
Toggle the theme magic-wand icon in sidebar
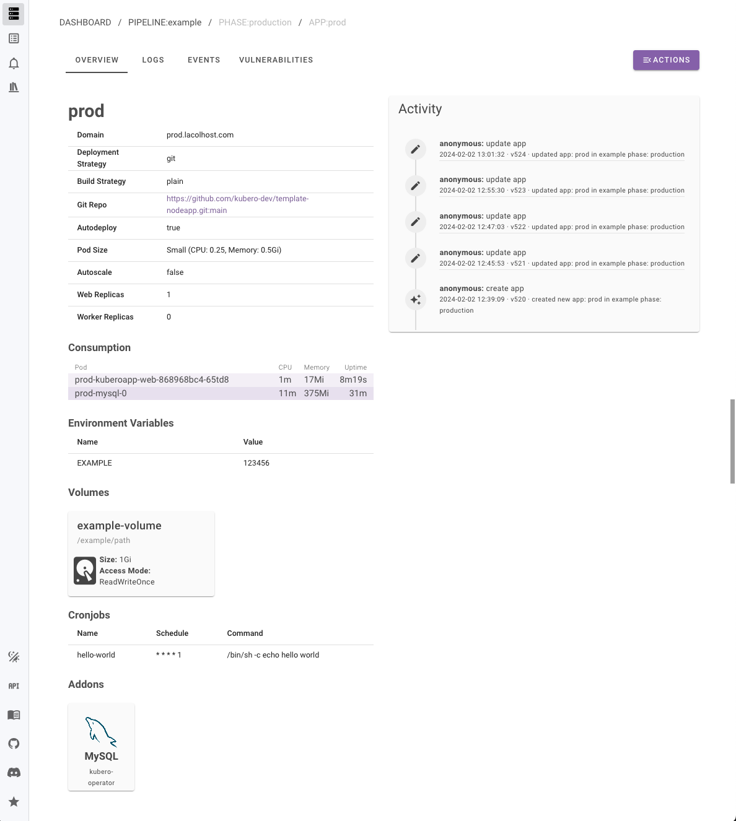coord(14,657)
